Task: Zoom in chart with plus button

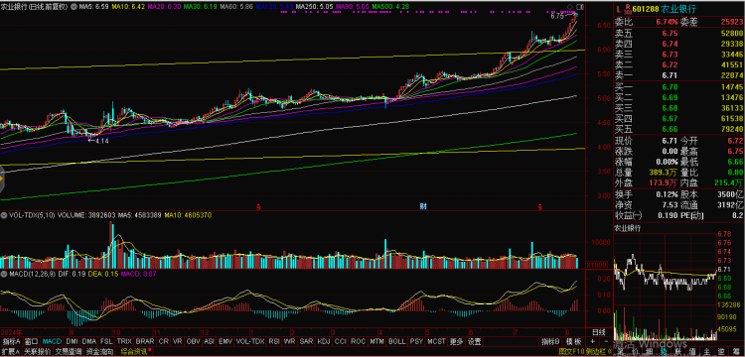Action: [592, 341]
